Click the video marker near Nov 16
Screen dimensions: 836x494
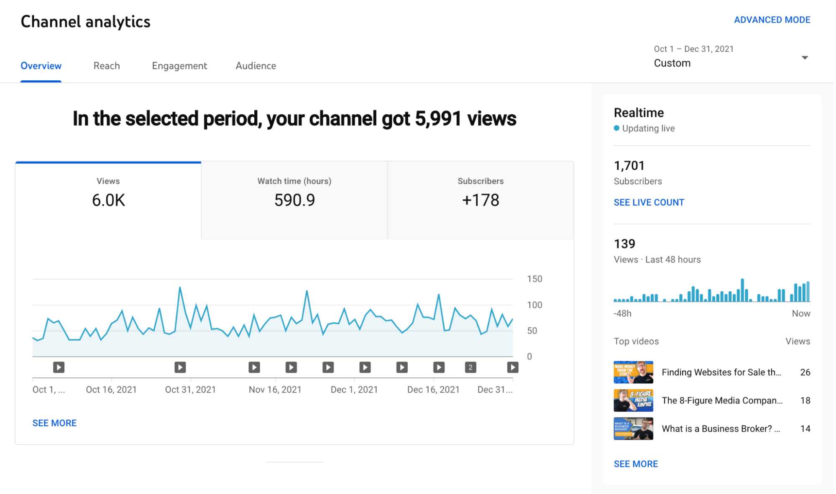(254, 367)
